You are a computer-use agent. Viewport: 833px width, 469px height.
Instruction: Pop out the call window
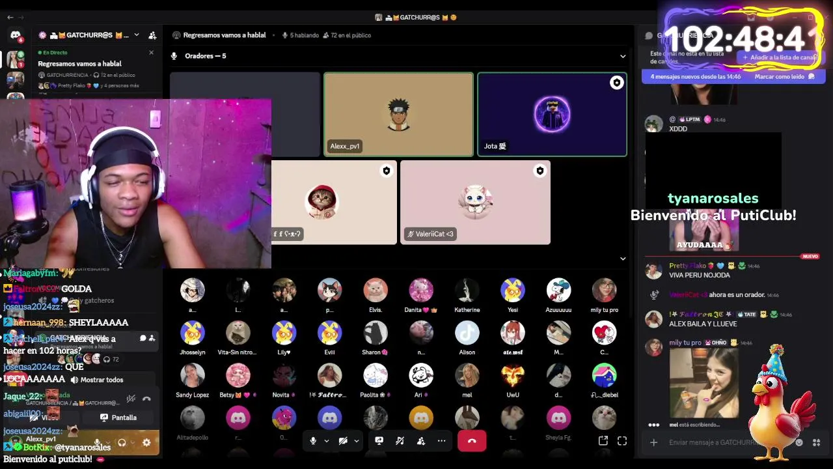coord(603,441)
